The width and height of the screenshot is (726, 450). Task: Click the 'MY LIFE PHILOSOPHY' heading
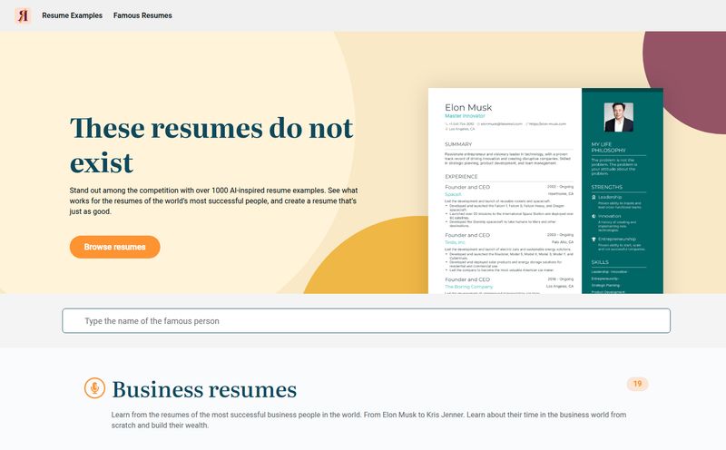point(608,147)
